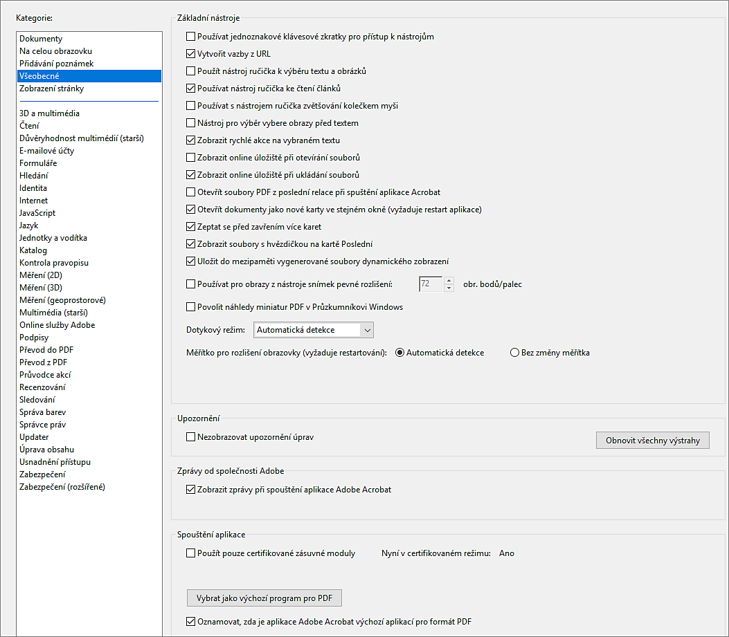Image resolution: width=729 pixels, height=637 pixels.
Task: Open 'Katalog' category
Action: pyautogui.click(x=89, y=250)
